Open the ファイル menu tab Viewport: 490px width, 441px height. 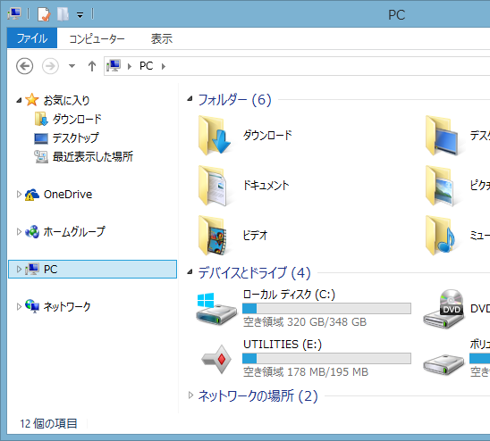click(x=32, y=38)
